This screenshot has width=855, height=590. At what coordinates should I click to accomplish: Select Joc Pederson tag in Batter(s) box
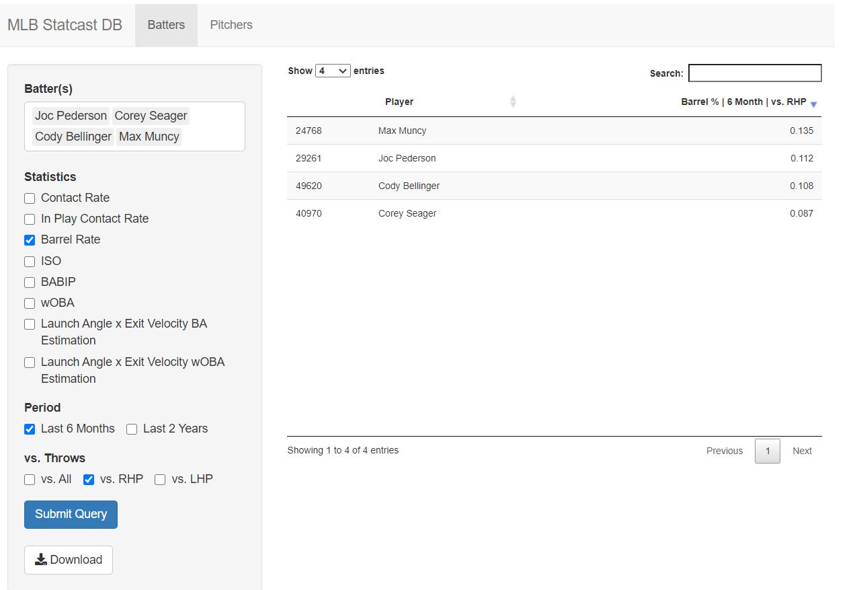71,116
